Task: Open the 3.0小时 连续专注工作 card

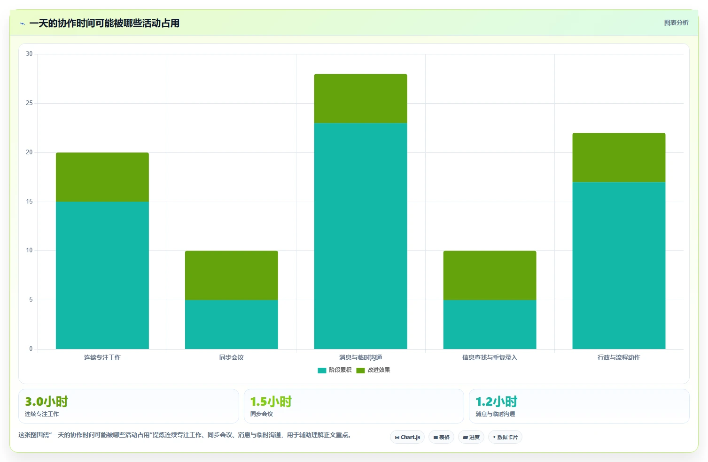Action: [x=129, y=406]
